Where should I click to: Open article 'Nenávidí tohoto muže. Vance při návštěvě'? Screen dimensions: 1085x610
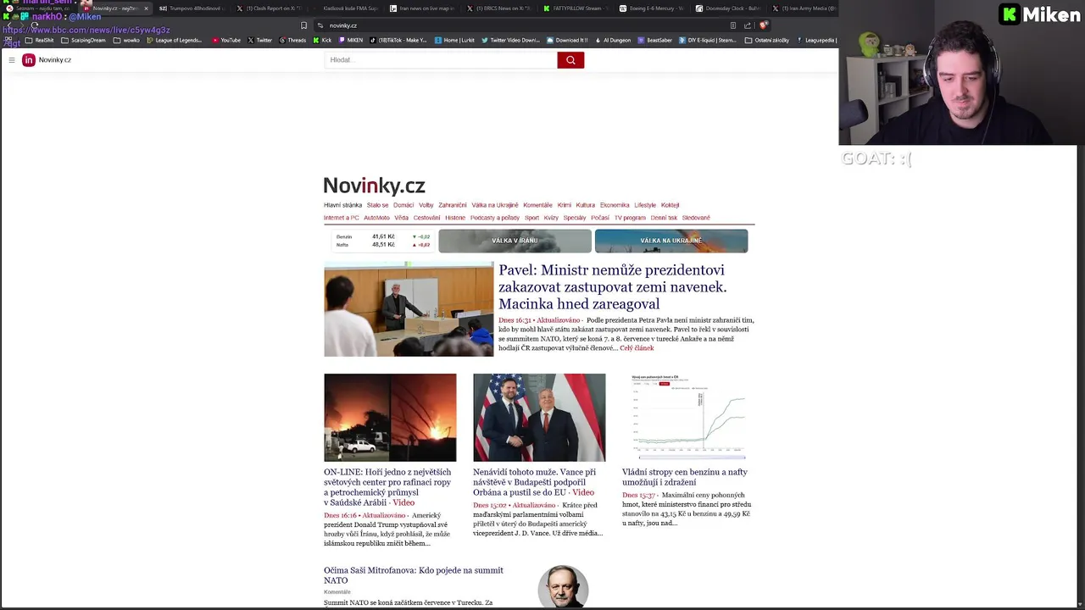(534, 482)
